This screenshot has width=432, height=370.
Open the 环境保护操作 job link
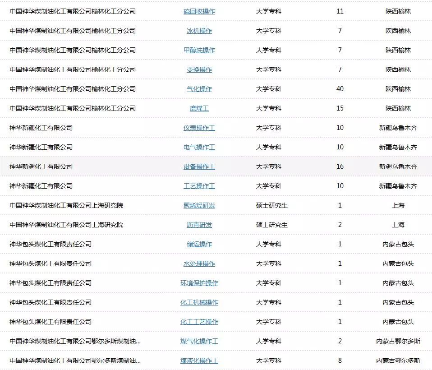click(199, 283)
